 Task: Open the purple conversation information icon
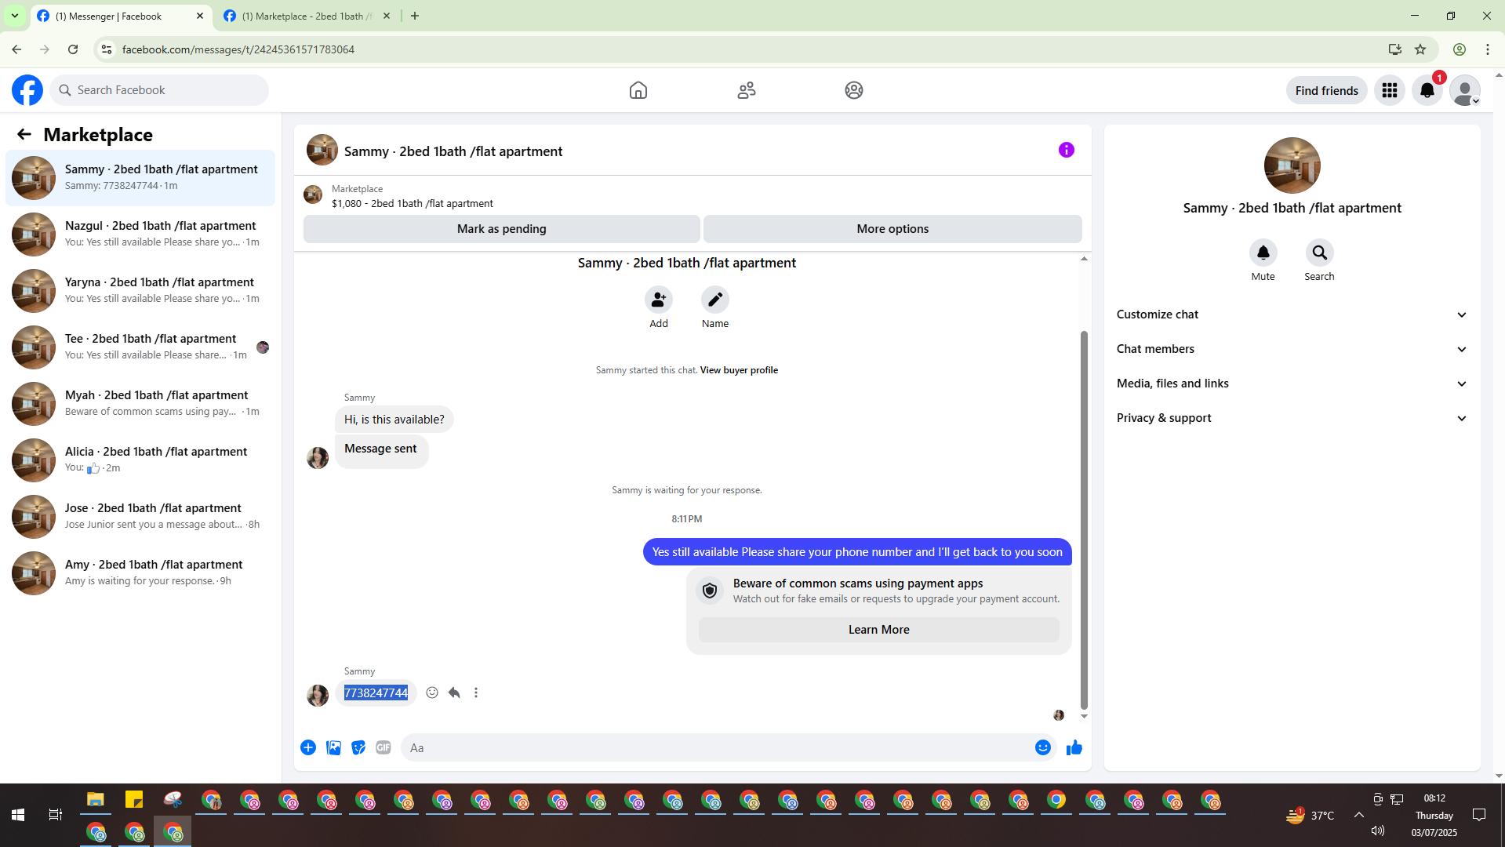point(1066,150)
